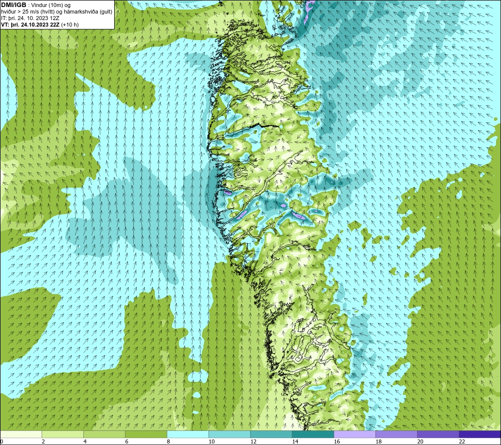Click the legend scale label '10'
This screenshot has height=445, width=501.
pos(211,442)
